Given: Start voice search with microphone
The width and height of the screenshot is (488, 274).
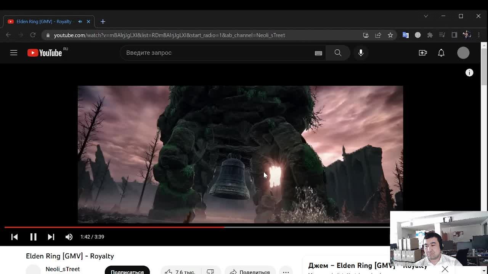Looking at the screenshot, I should 361,53.
